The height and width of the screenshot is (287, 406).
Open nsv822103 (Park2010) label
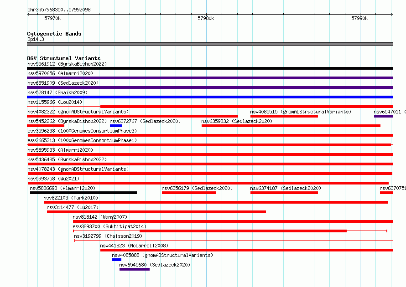(x=71, y=198)
